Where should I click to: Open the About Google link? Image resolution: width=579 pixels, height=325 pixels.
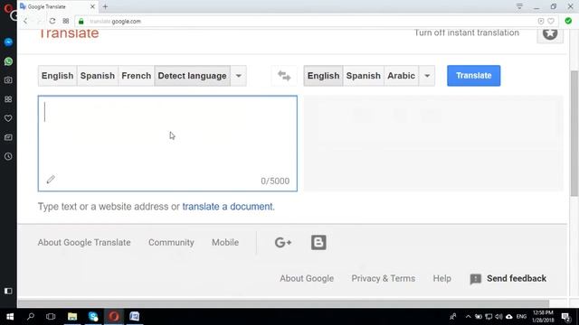click(307, 279)
